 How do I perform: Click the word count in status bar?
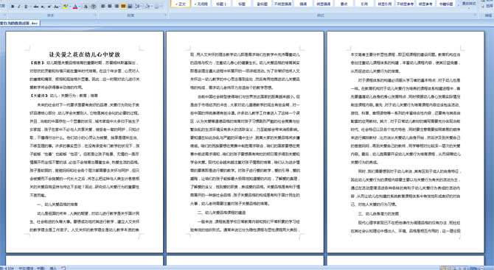click(7, 268)
